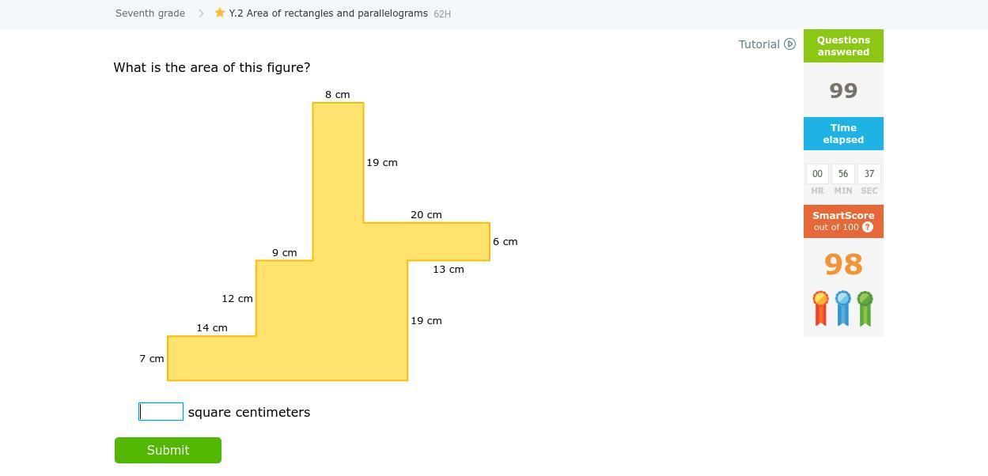Click the Tutorial play icon
This screenshot has width=988, height=476.
point(789,44)
